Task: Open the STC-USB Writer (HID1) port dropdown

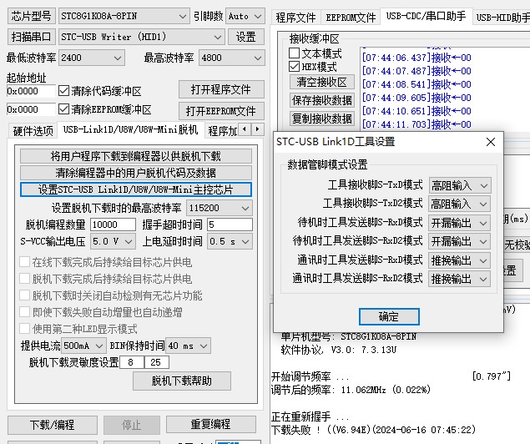Action: click(x=142, y=37)
